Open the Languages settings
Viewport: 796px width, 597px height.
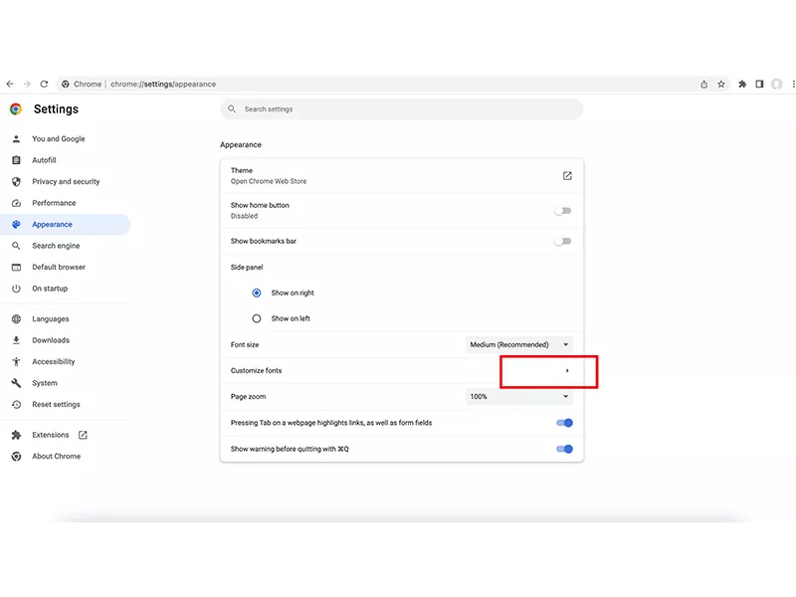click(51, 318)
